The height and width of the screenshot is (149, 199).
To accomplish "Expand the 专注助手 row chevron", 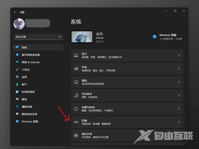I will click(179, 95).
